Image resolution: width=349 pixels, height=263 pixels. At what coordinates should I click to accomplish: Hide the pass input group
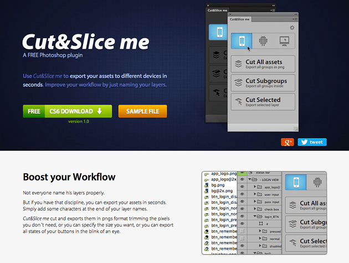tap(242, 202)
